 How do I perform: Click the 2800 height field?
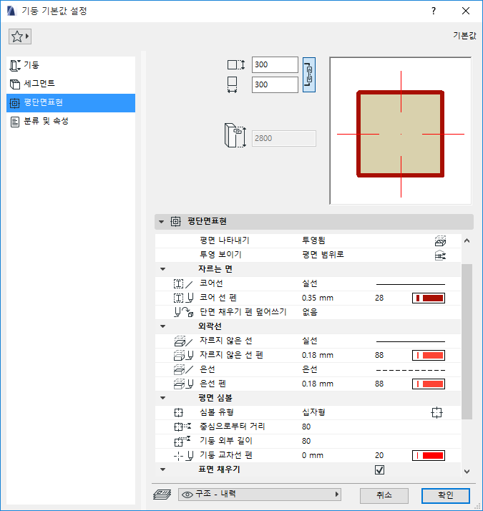tap(284, 139)
